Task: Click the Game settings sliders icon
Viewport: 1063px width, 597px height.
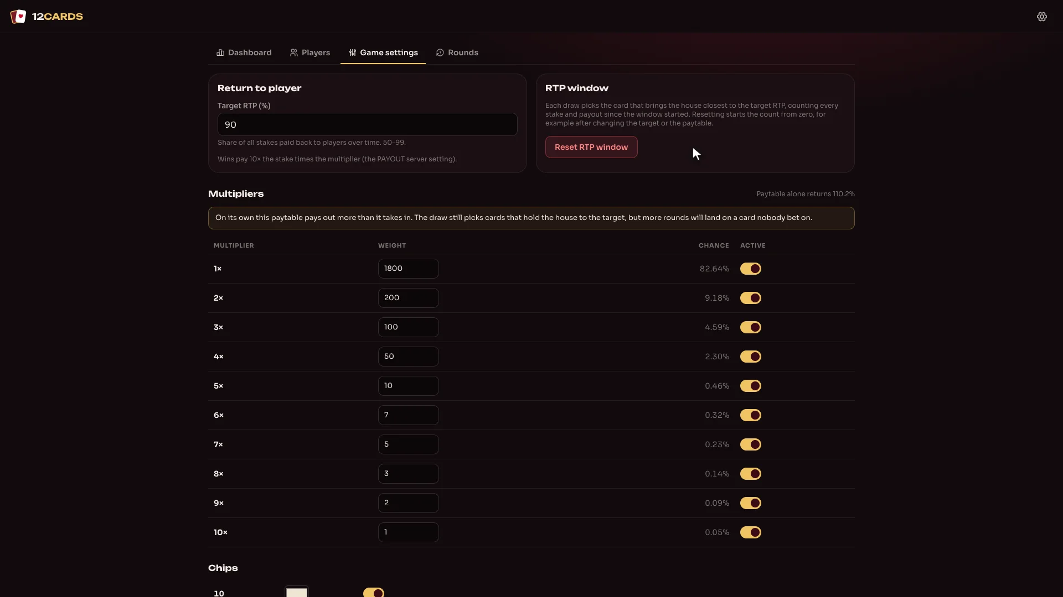Action: (353, 53)
